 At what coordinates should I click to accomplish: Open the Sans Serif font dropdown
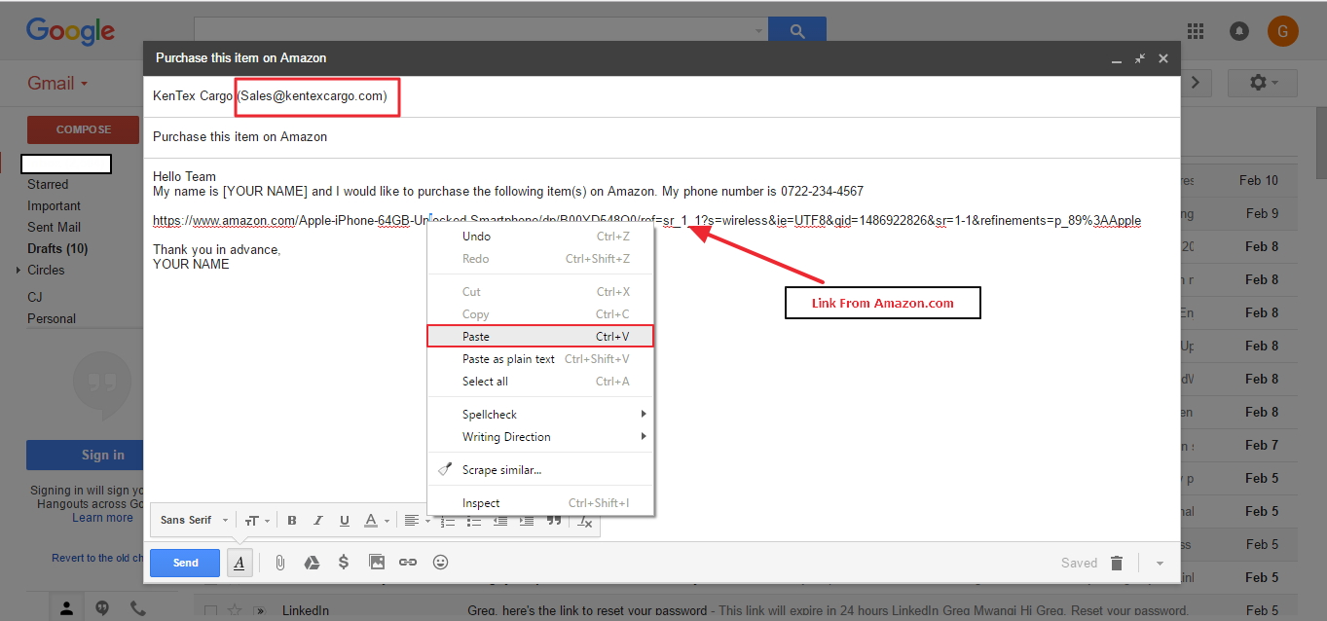194,521
